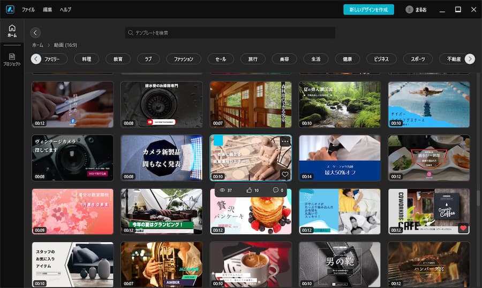Screen dimensions: 482x288
Task: Open the ハンバーグ grill template
Action: click(429, 264)
